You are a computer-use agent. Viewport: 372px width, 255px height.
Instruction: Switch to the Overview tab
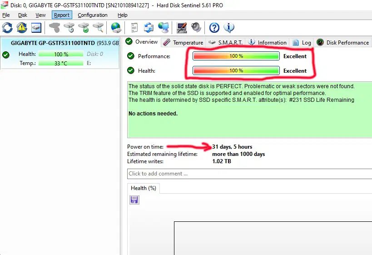142,42
